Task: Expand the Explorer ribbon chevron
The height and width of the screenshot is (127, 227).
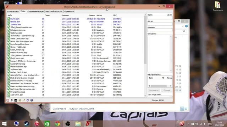Action: coord(183,26)
